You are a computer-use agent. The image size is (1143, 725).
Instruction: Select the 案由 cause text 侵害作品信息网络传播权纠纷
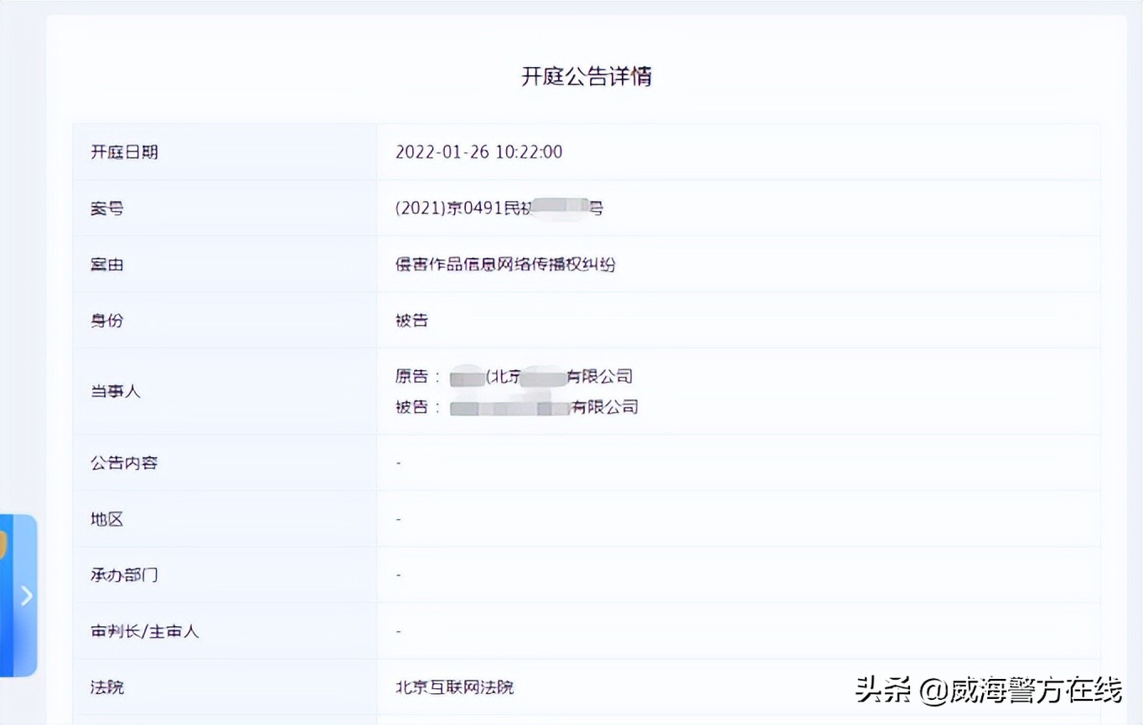click(505, 264)
